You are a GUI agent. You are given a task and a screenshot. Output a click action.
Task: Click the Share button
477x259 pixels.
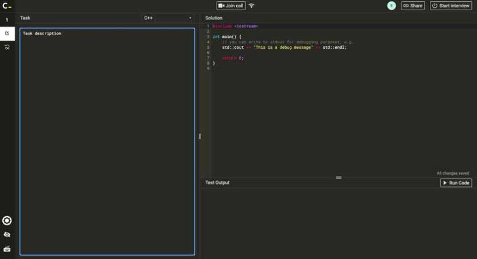click(x=413, y=6)
